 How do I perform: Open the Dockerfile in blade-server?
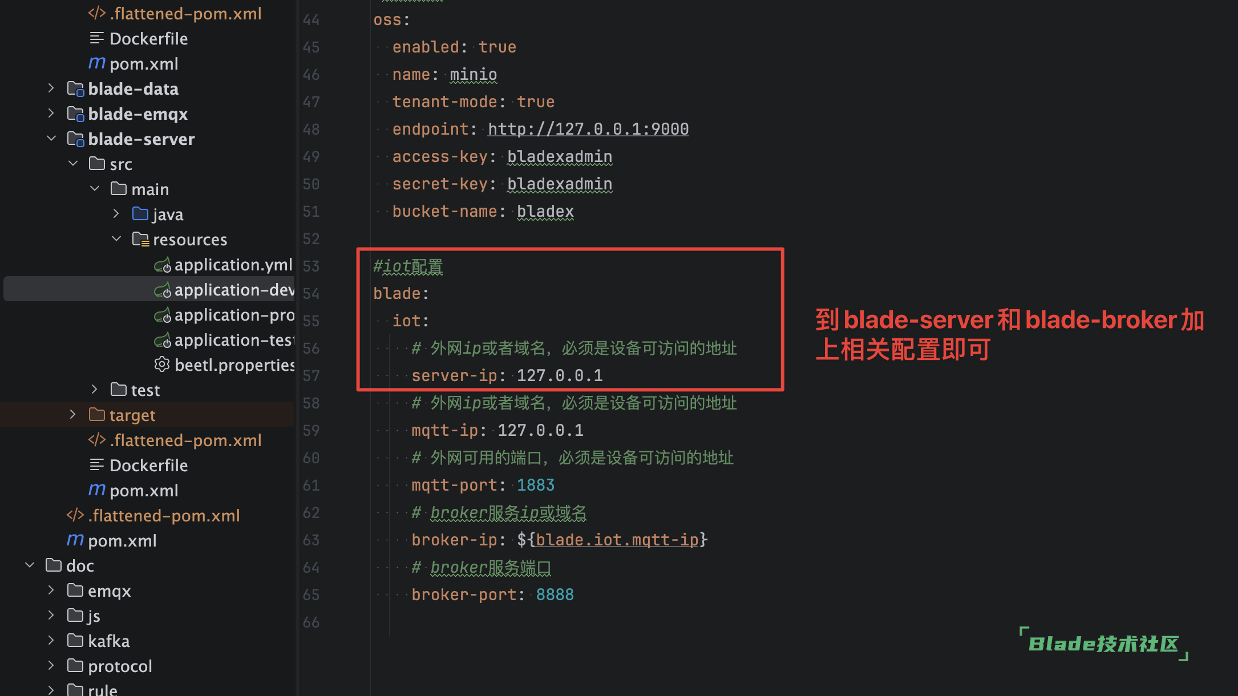(x=148, y=465)
